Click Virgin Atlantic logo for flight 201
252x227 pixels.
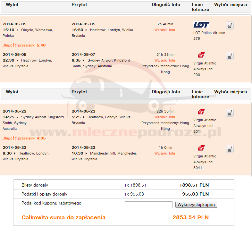point(201,112)
